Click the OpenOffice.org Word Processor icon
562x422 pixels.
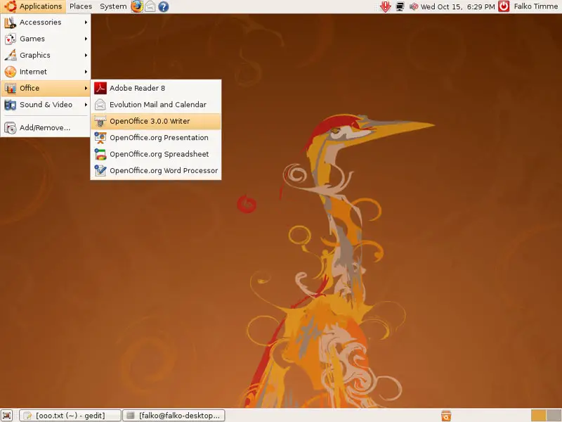click(x=100, y=171)
